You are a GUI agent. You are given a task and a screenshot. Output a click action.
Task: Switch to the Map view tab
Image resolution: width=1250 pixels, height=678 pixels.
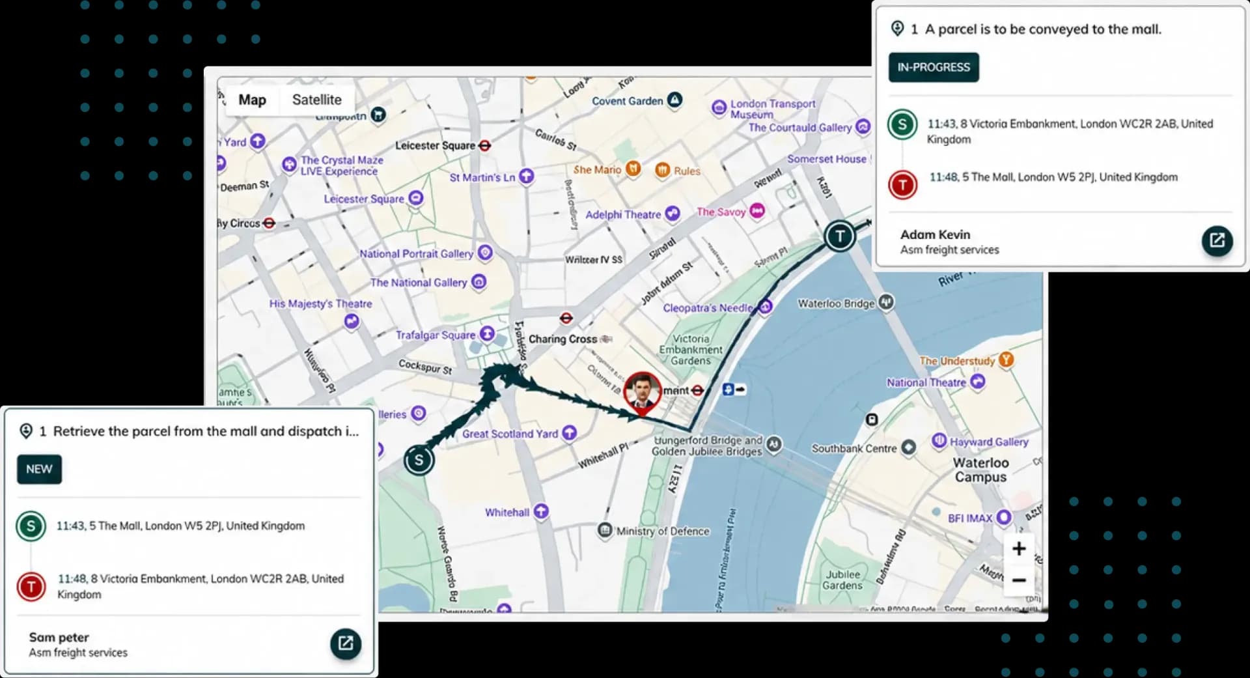tap(252, 100)
